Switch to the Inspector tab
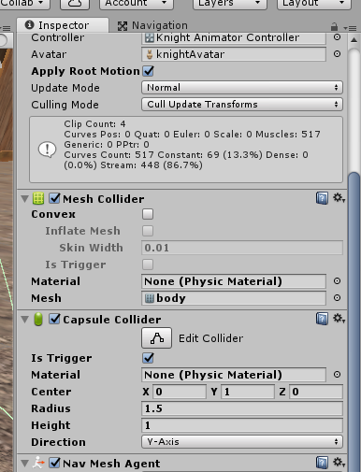 point(63,25)
